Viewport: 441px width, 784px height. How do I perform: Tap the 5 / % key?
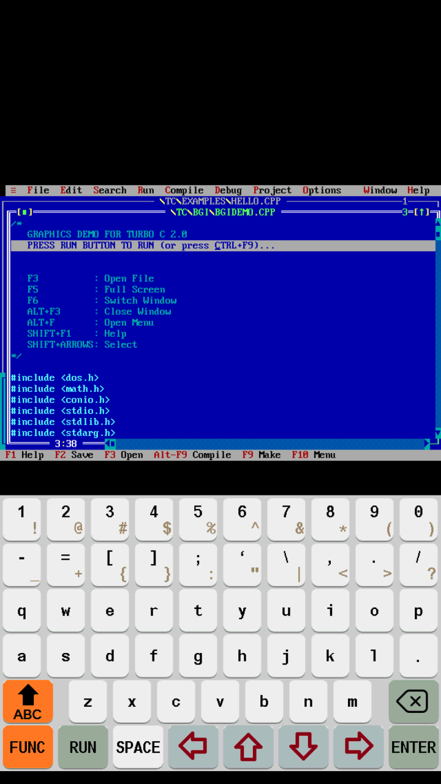(x=198, y=519)
